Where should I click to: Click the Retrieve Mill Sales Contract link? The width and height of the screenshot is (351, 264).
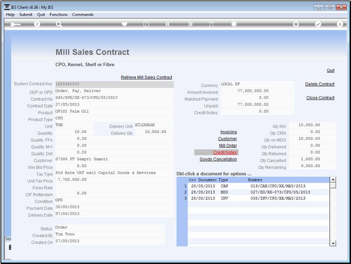pos(146,78)
